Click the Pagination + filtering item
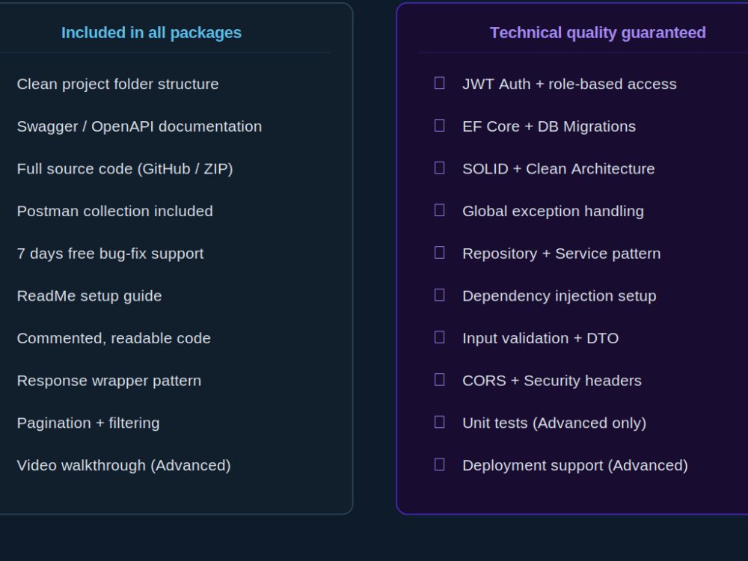Image resolution: width=748 pixels, height=561 pixels. pos(88,423)
